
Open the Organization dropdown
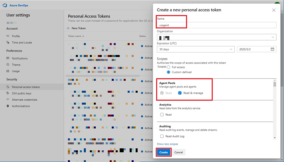point(217,37)
